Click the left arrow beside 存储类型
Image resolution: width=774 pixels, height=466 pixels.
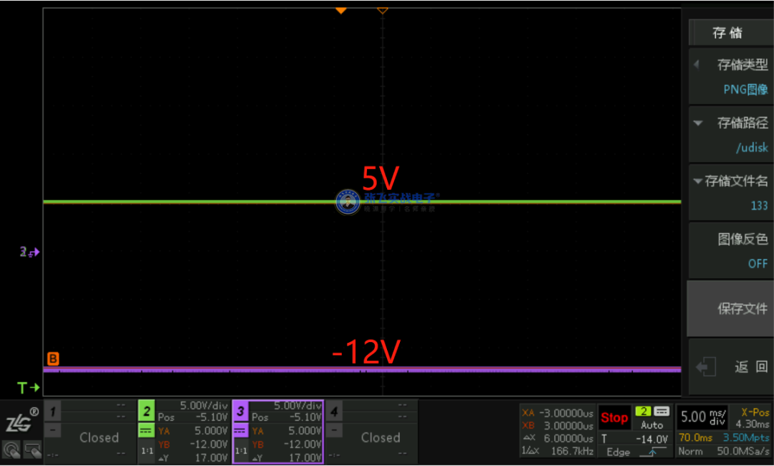click(697, 65)
